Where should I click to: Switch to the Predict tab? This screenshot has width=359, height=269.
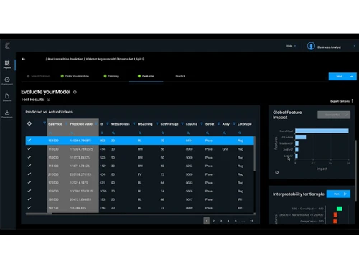point(180,76)
